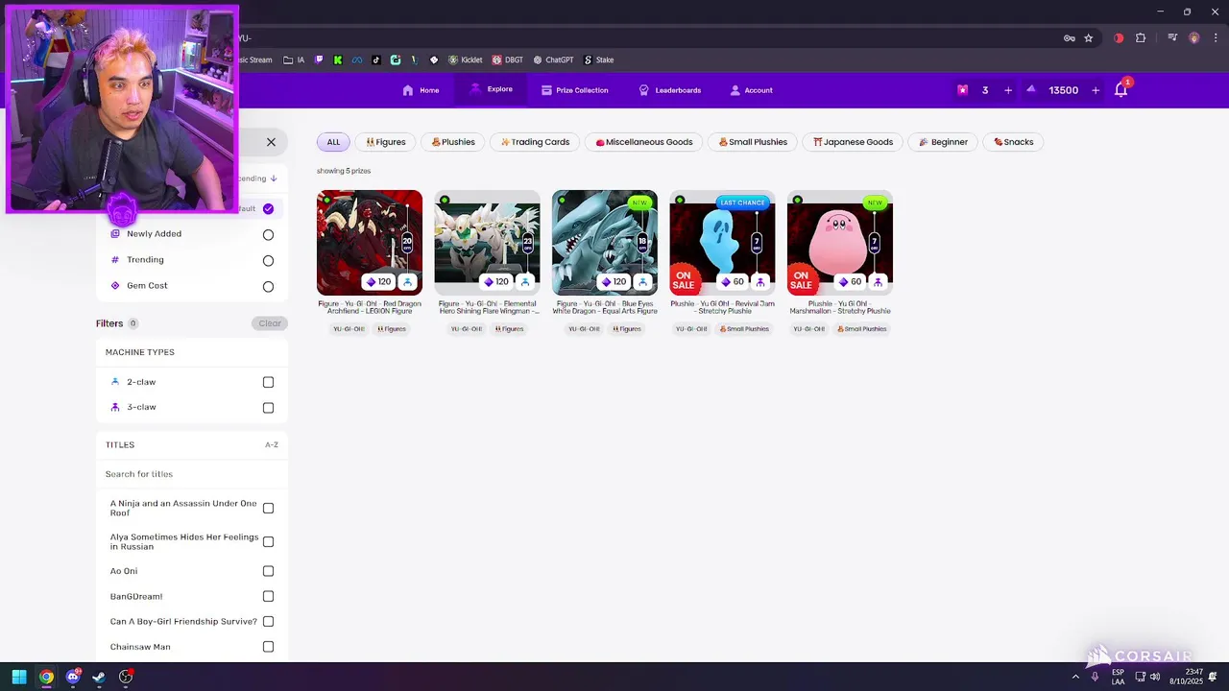Check BanGDream! title filter
1229x691 pixels.
pos(268,596)
